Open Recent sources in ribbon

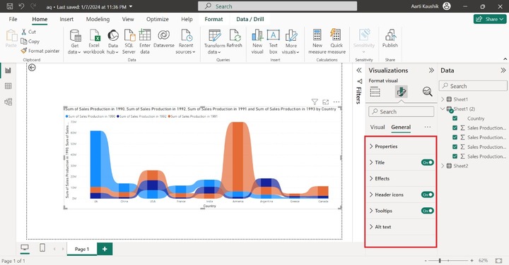tap(186, 42)
